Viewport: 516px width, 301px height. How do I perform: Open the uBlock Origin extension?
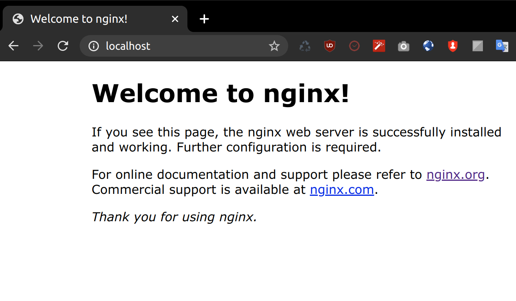[330, 46]
